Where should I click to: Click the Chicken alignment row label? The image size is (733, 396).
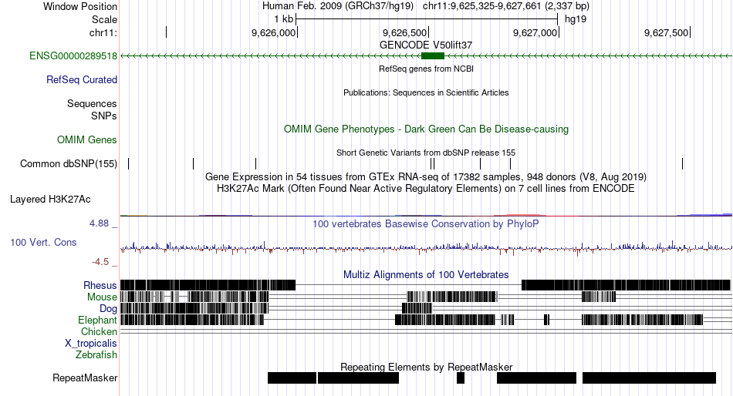click(x=99, y=331)
